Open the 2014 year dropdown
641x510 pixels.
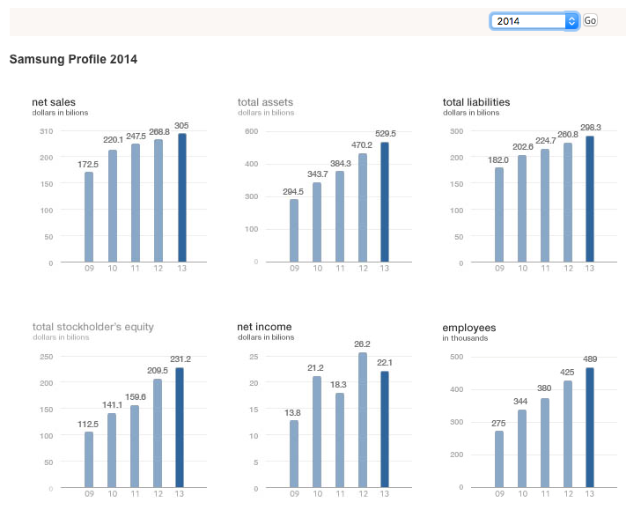534,20
